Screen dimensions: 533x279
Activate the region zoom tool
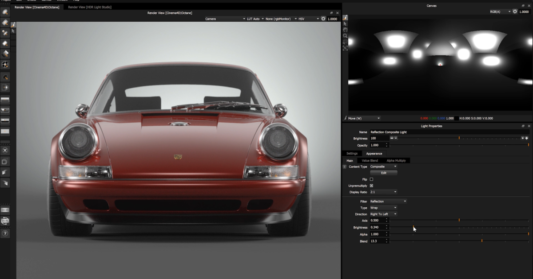(346, 42)
